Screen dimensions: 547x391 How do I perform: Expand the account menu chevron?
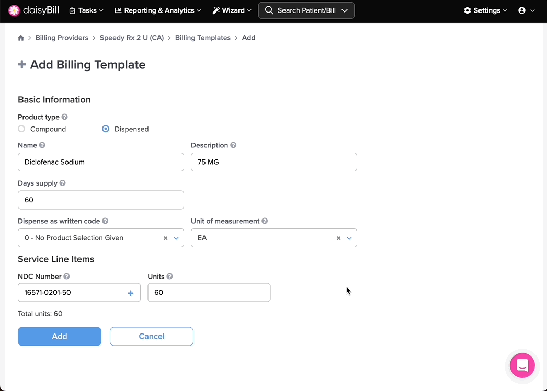click(x=532, y=10)
